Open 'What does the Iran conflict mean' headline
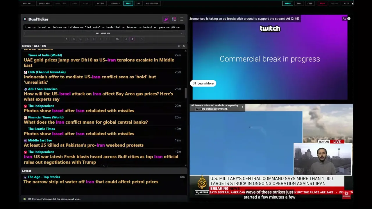Image resolution: width=372 pixels, height=209 pixels. tap(86, 122)
